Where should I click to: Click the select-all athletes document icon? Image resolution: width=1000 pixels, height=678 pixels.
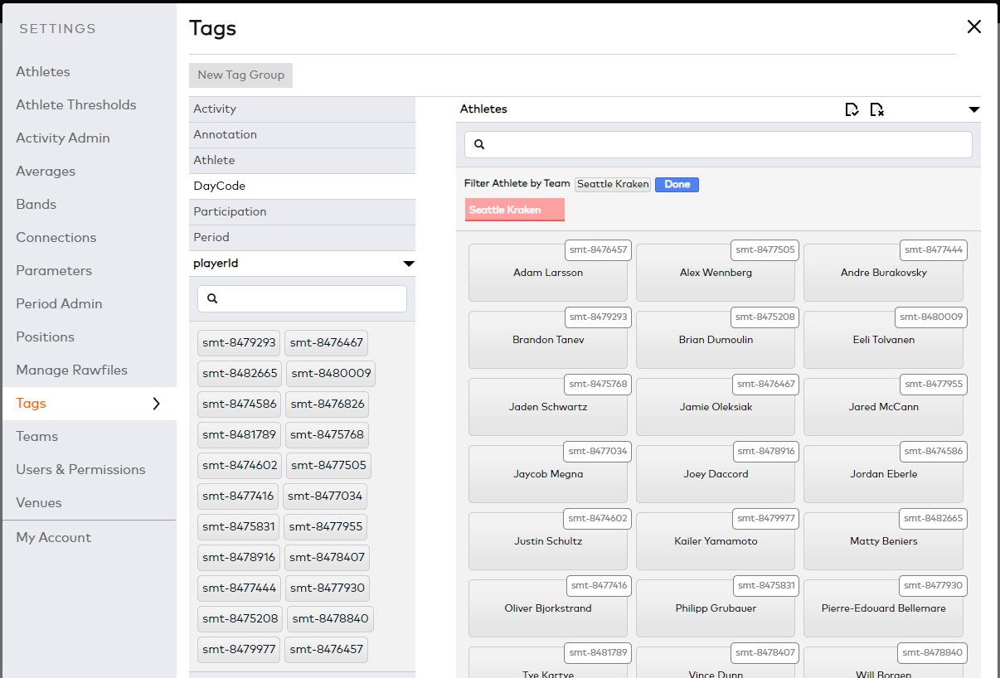coord(852,108)
